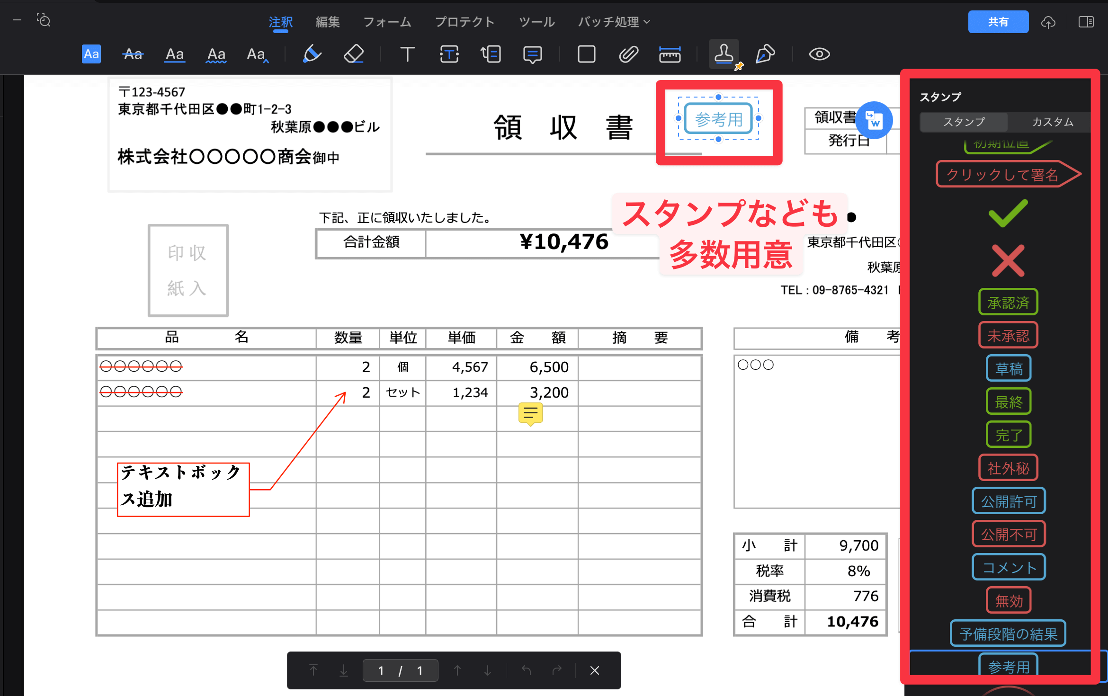Viewport: 1108px width, 696px height.
Task: Select the strikethrough text tool
Action: tap(133, 54)
